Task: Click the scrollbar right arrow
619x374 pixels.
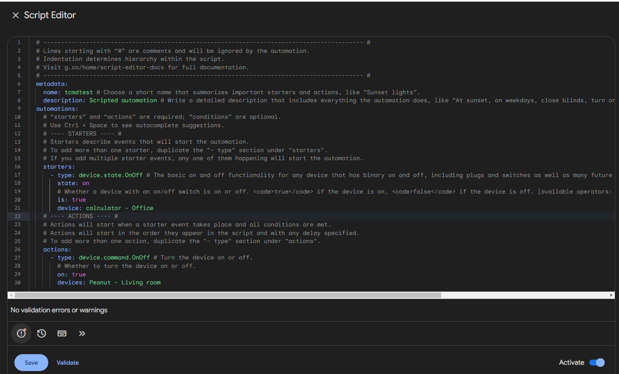Action: point(611,295)
